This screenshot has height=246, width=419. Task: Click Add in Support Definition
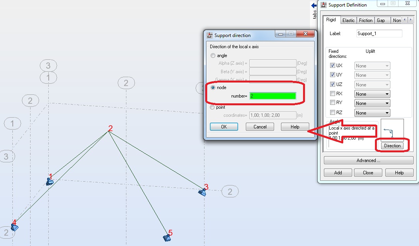(338, 173)
